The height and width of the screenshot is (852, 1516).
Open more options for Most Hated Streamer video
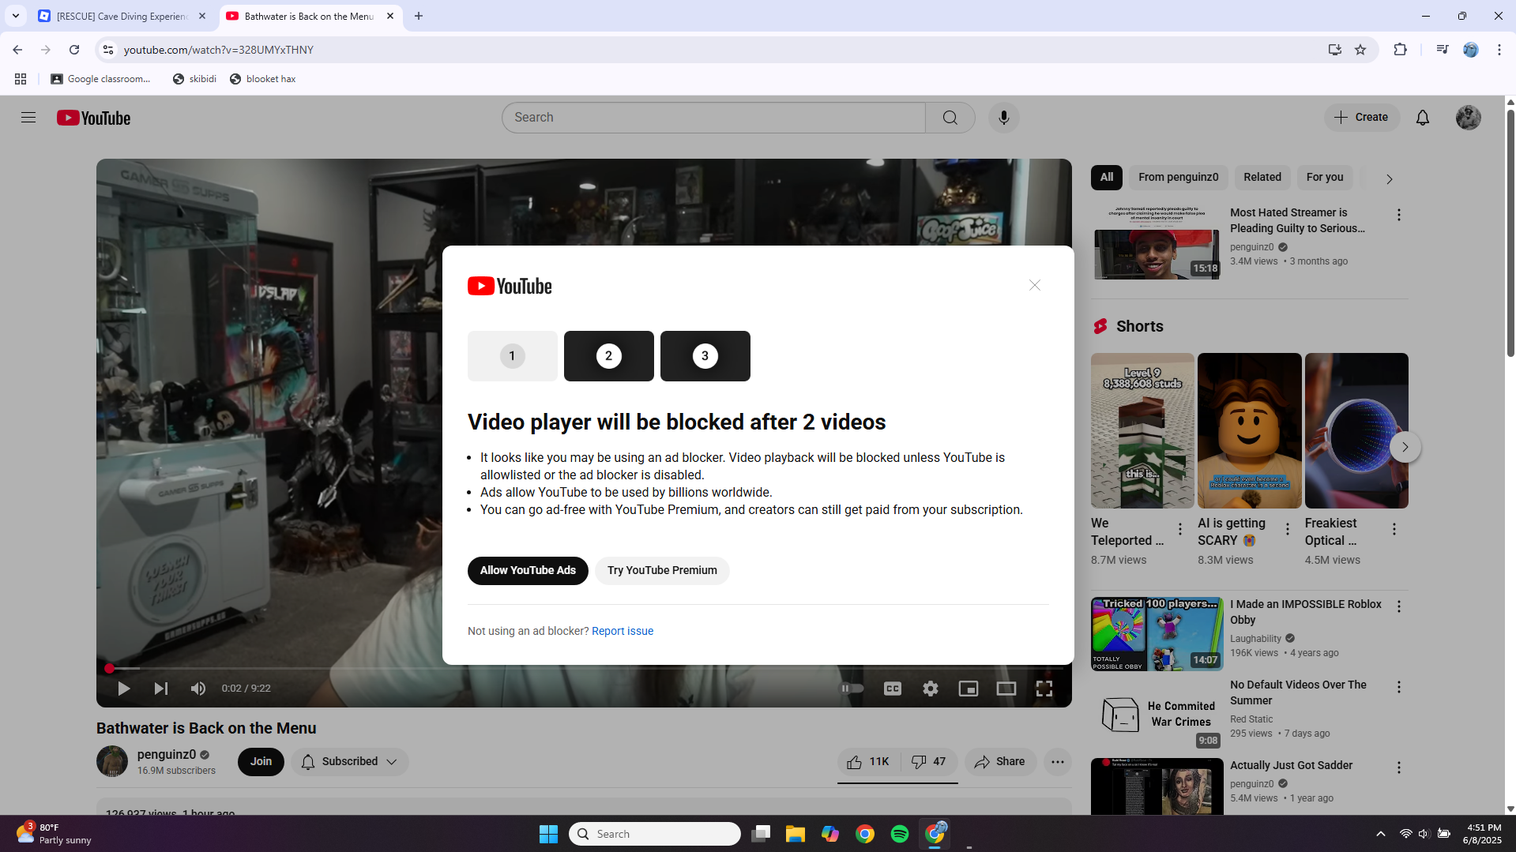[x=1398, y=215]
